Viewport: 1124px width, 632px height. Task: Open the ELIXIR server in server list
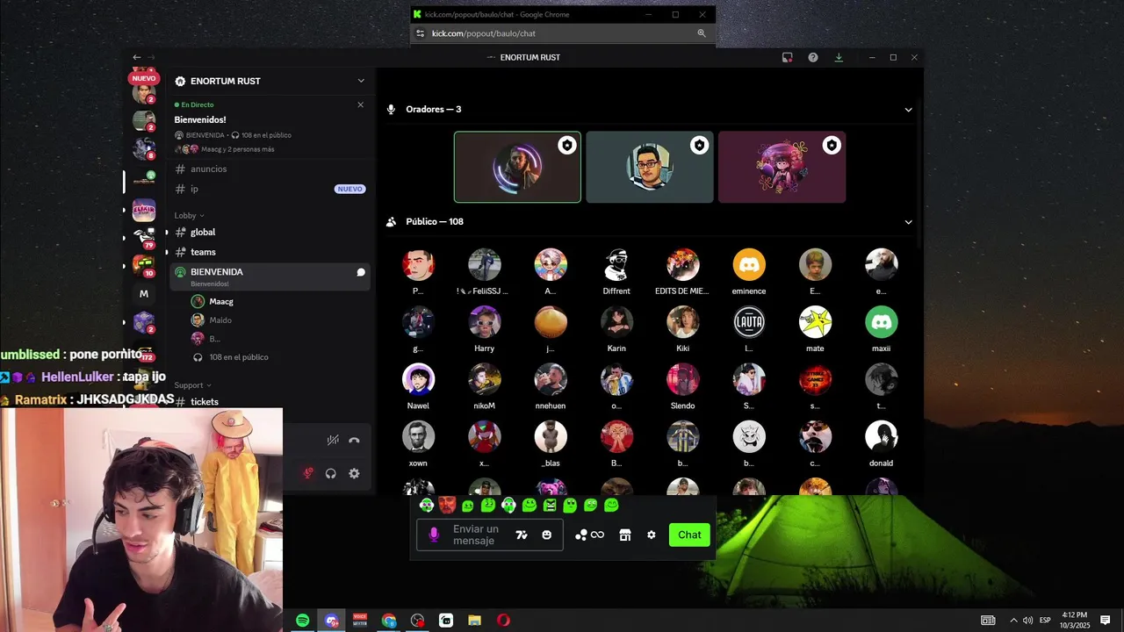(x=144, y=210)
